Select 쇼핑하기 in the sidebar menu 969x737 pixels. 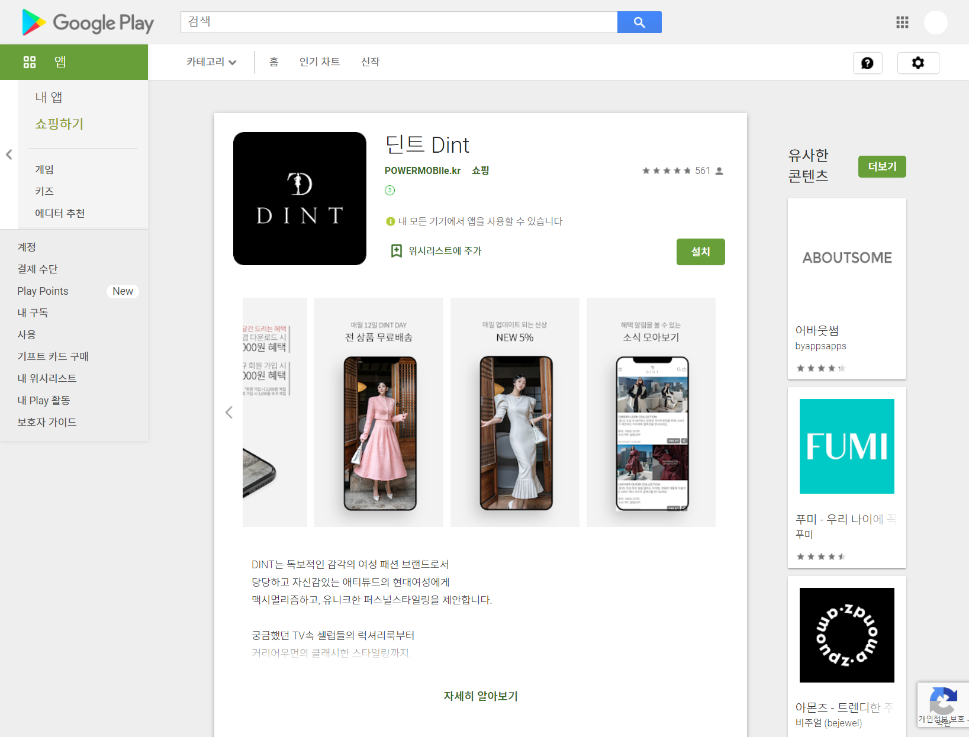click(x=59, y=124)
